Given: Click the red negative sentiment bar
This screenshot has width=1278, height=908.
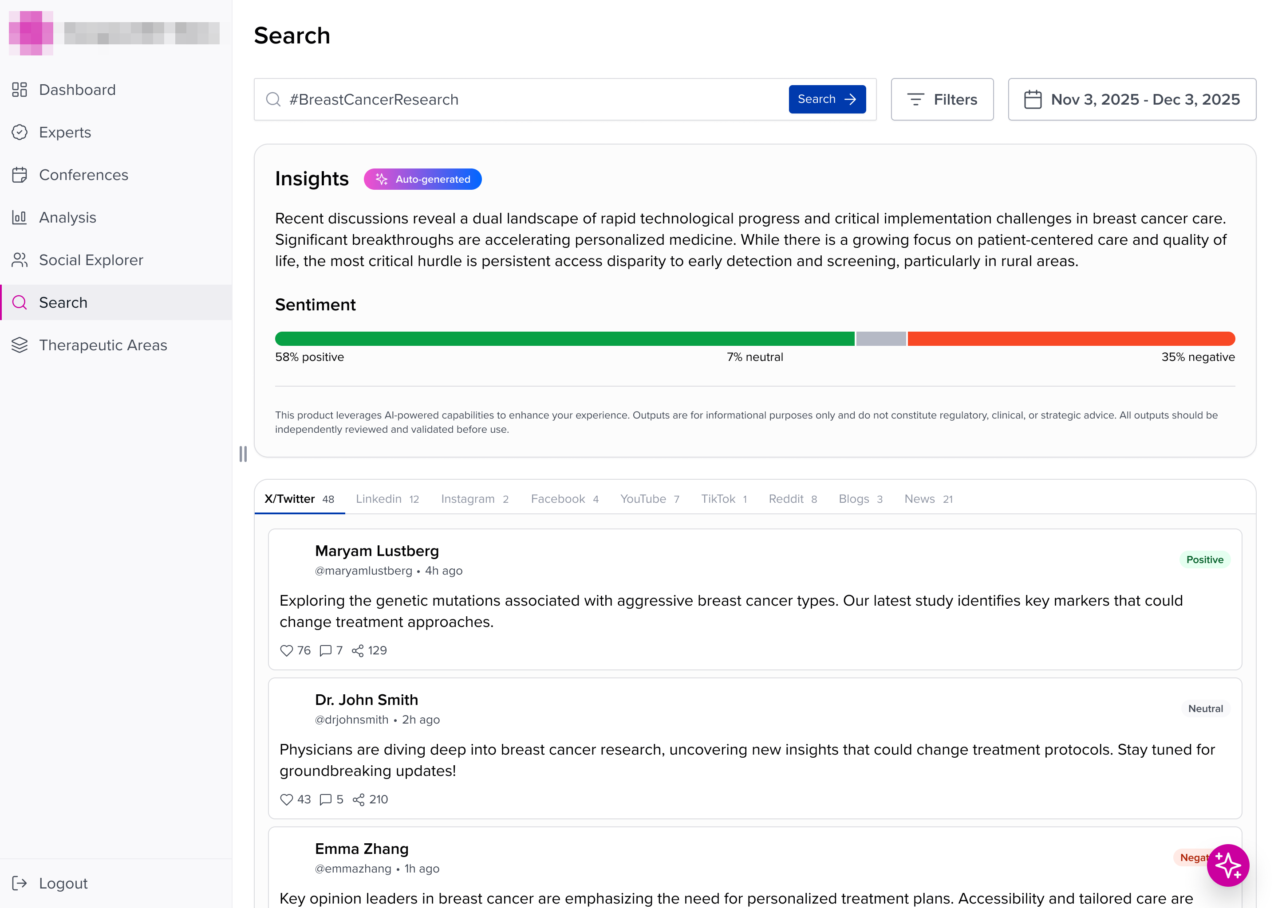Looking at the screenshot, I should pos(1071,338).
